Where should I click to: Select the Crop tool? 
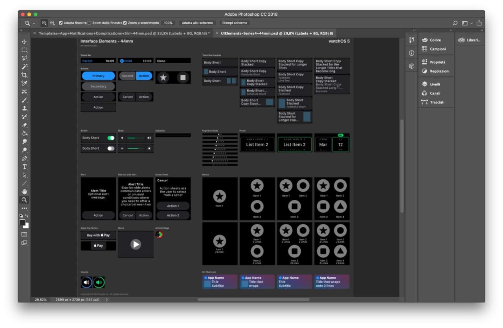pyautogui.click(x=24, y=75)
